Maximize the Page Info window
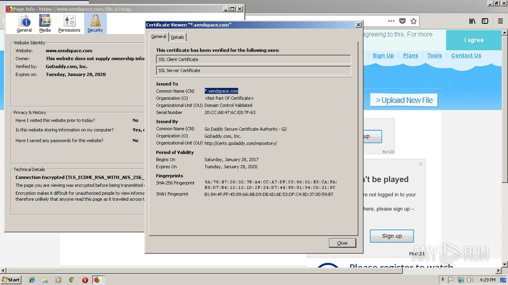508x285 pixels. coord(233,9)
